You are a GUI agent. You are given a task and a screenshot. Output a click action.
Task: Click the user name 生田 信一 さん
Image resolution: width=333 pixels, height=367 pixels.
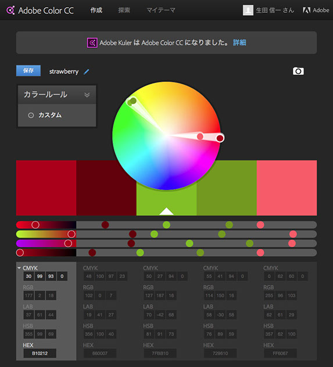click(x=275, y=10)
